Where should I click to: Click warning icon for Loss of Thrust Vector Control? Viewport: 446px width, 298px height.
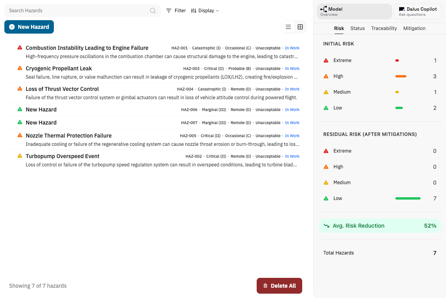pos(20,88)
